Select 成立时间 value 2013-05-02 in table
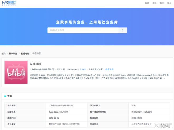This screenshot has height=130, width=174. (x=54, y=118)
